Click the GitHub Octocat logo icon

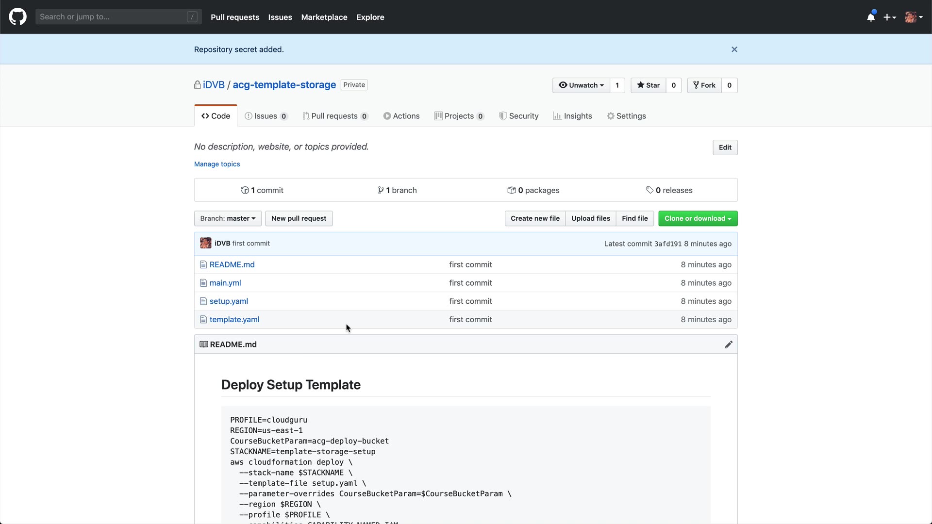17,17
